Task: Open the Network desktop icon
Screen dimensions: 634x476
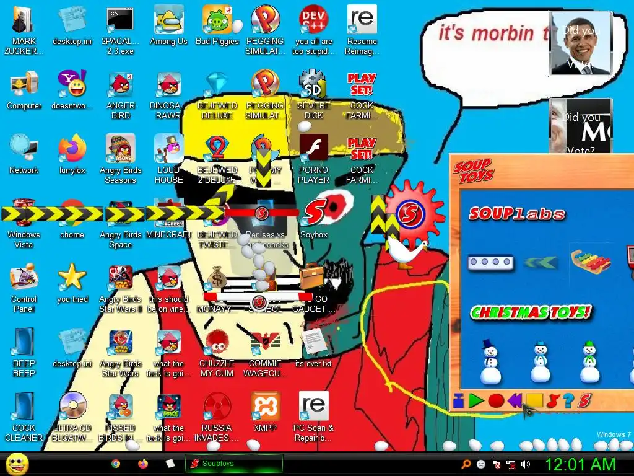Action: [x=24, y=154]
